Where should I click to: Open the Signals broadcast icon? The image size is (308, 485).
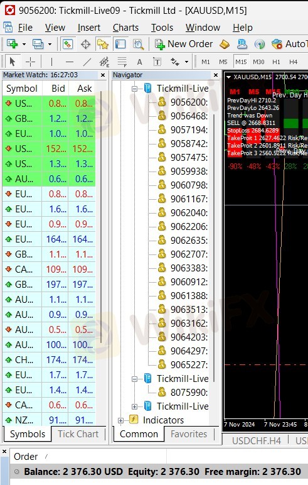[x=260, y=44]
